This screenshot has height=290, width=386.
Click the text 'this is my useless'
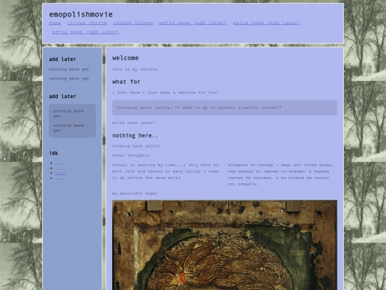click(x=135, y=69)
